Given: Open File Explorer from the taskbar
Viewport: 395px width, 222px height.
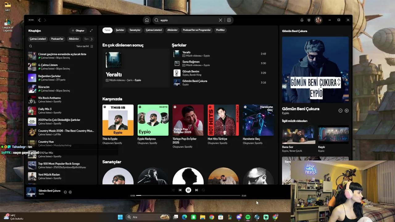Looking at the screenshot, I should point(202,217).
